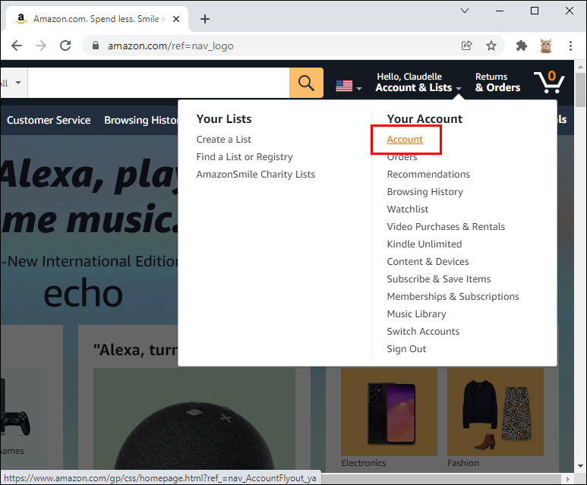This screenshot has width=587, height=485.
Task: Select Find a List or Registry
Action: pos(245,157)
